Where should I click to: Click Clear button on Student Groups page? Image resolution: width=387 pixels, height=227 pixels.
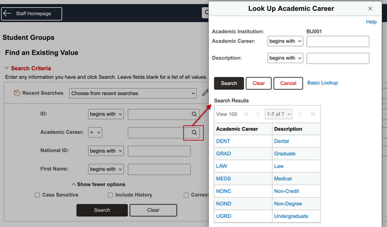point(153,210)
